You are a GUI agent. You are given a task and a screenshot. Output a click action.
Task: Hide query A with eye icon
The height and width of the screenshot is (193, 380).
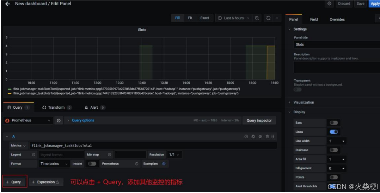pos(260,137)
